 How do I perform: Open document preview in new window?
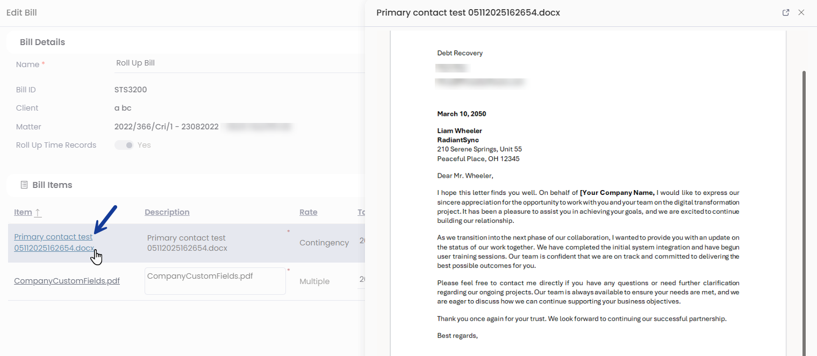786,12
